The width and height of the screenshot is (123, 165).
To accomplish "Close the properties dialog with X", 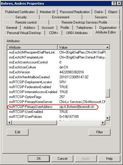I will 119,3.
